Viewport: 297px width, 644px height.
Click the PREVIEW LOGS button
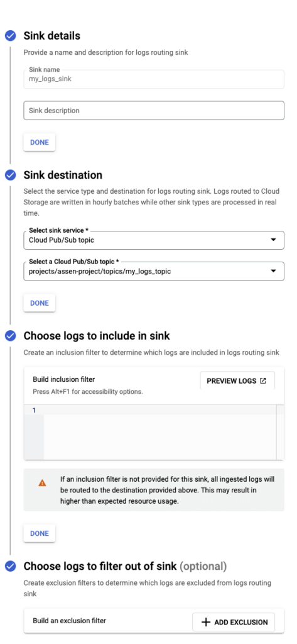[237, 380]
